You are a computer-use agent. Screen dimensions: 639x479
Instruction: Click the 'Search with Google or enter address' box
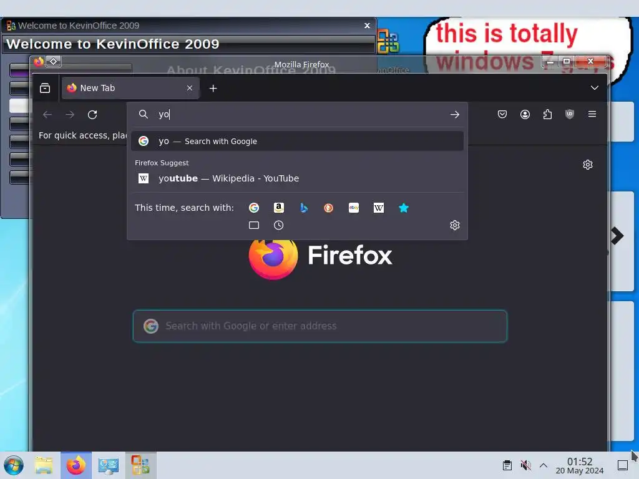(320, 326)
